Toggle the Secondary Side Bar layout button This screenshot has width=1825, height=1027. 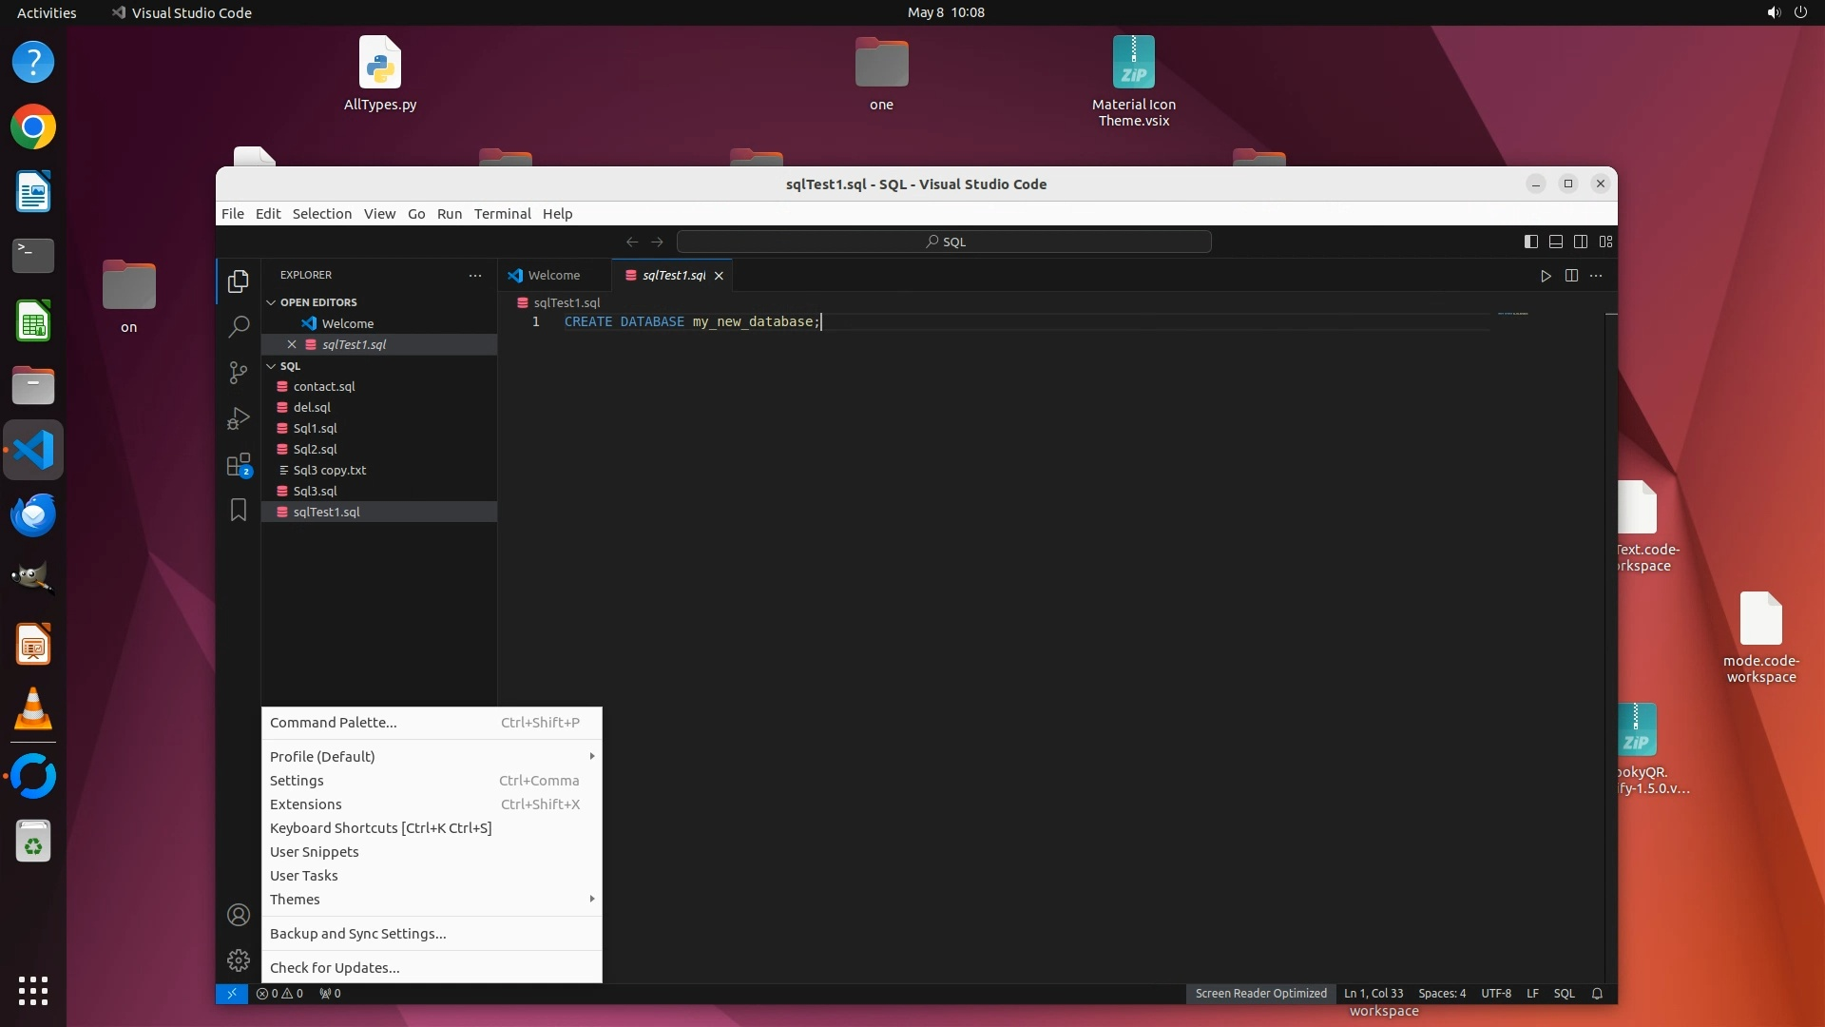pyautogui.click(x=1581, y=242)
